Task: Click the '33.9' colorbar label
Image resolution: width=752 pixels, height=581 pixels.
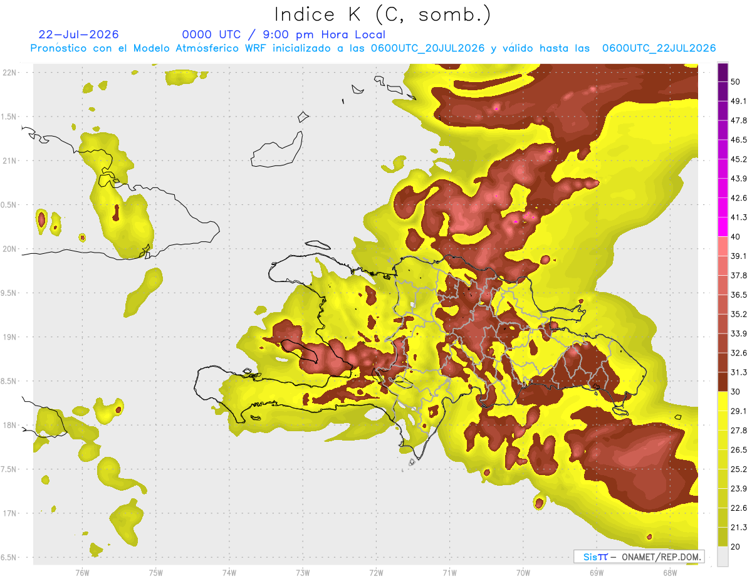Action: (x=739, y=333)
